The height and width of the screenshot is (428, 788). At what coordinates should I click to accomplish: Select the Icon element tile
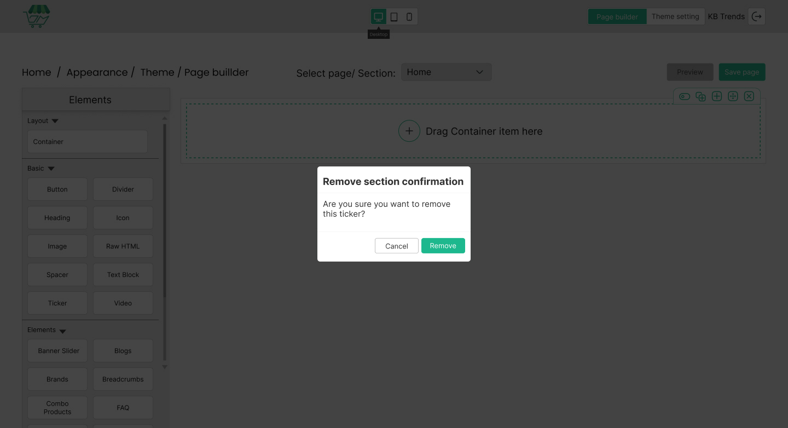coord(123,218)
